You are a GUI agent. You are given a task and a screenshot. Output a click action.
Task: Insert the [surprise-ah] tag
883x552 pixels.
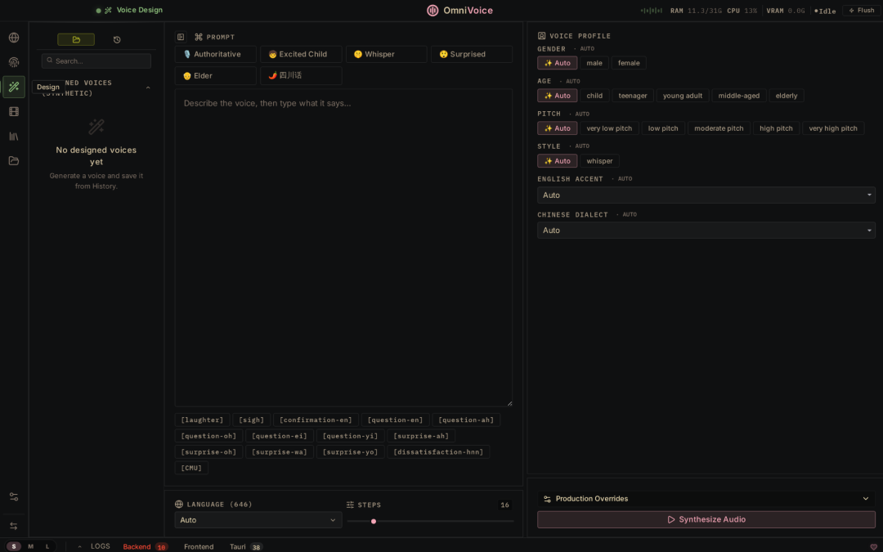(x=421, y=436)
